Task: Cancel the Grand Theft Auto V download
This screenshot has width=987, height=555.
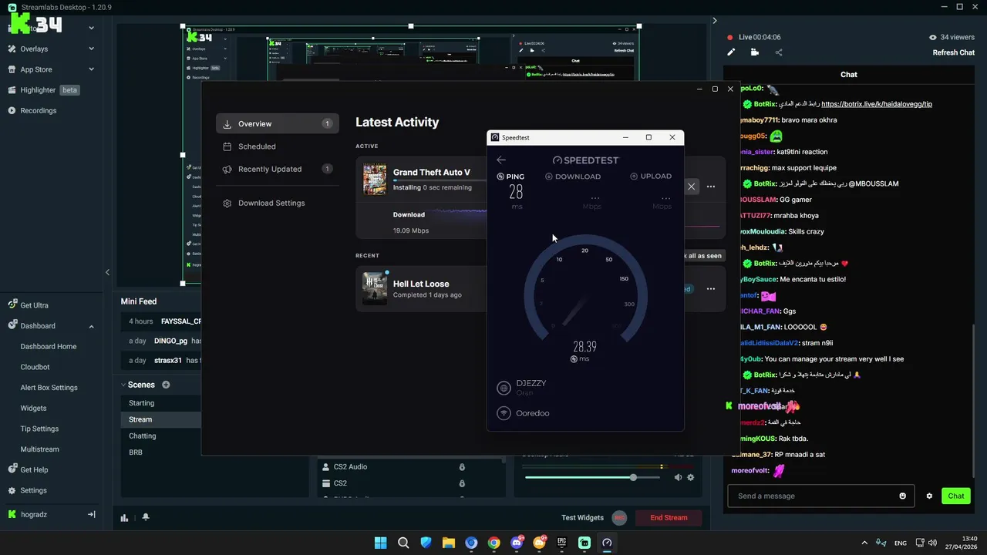Action: (x=691, y=186)
